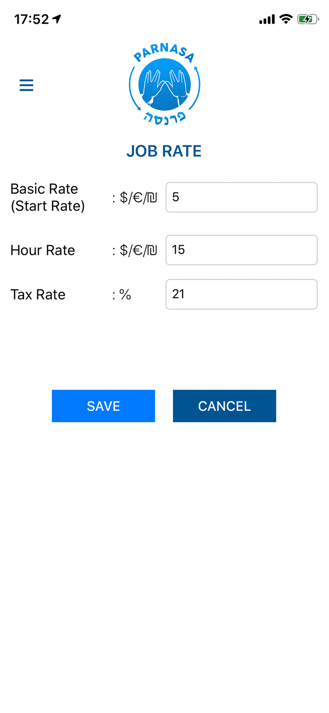Save the job rate settings
This screenshot has width=329, height=713.
[103, 406]
